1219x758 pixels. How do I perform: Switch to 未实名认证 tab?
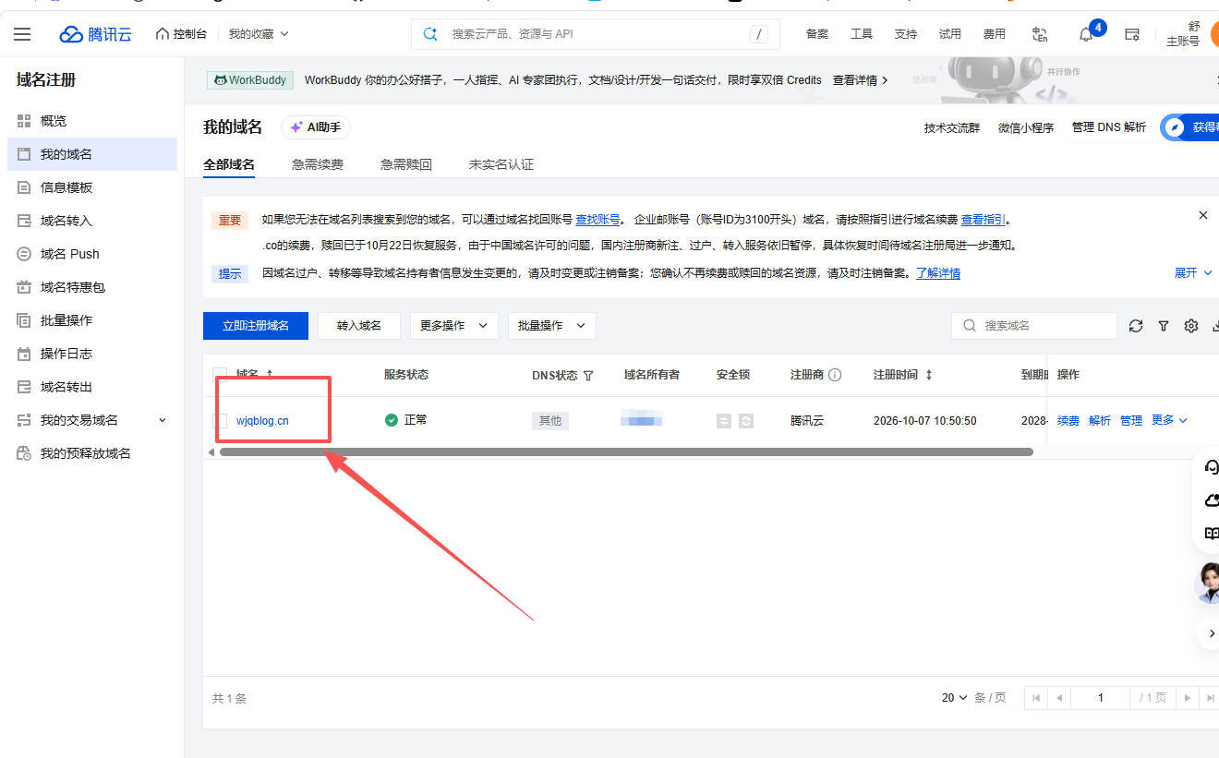pos(501,164)
